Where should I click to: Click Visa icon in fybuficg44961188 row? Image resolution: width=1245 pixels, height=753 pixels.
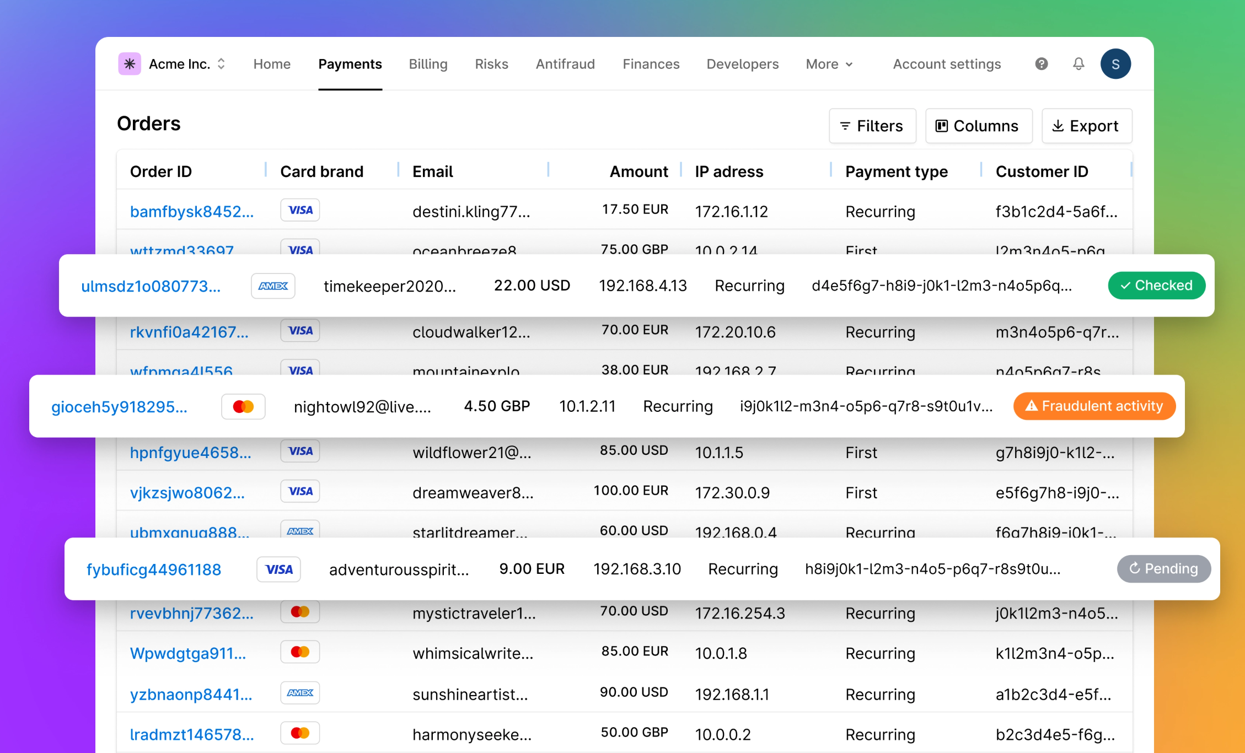[x=279, y=569]
